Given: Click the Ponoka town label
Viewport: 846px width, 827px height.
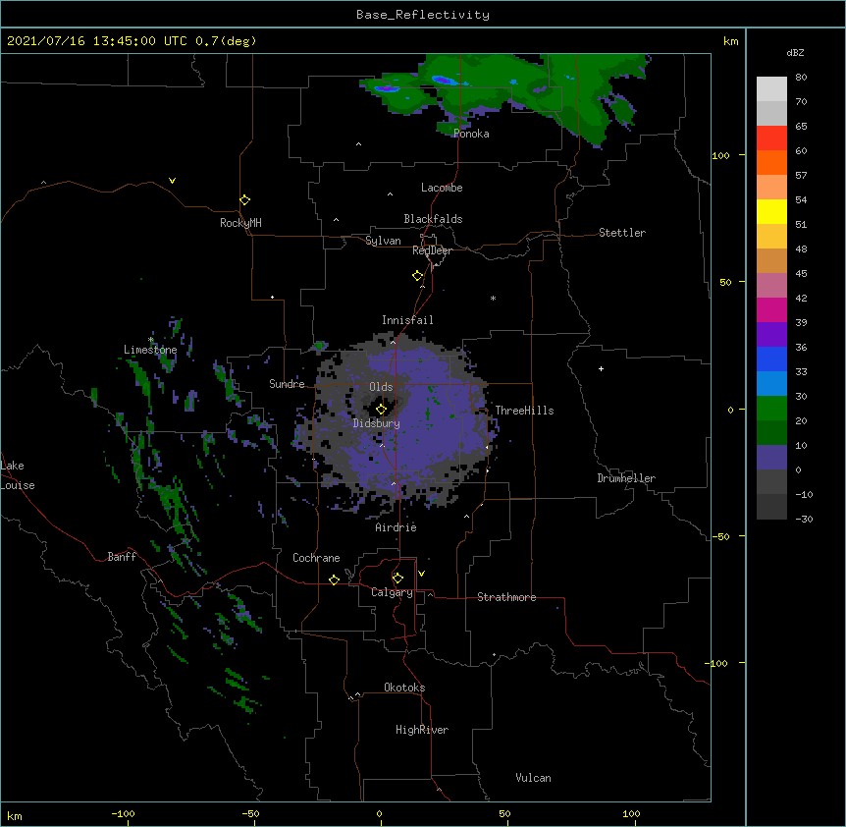Looking at the screenshot, I should click(471, 134).
